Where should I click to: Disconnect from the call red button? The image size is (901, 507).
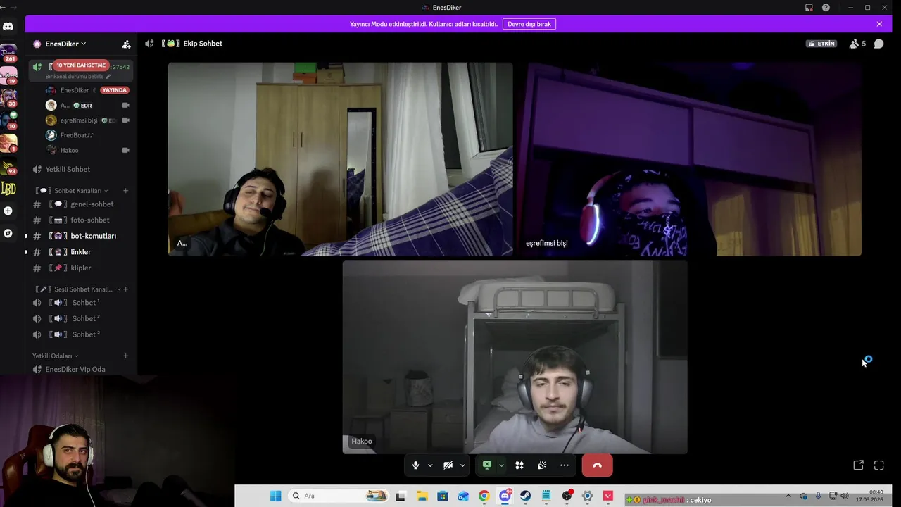click(x=597, y=465)
